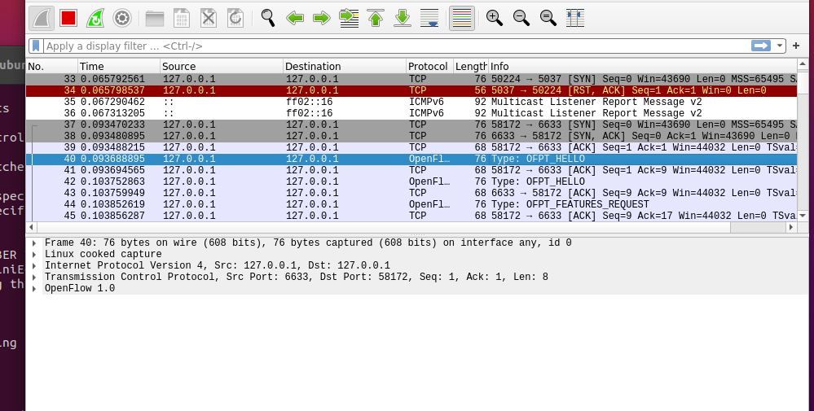Image resolution: width=814 pixels, height=411 pixels.
Task: Select packet 37 SYN 58172 to 6633
Action: coord(411,125)
